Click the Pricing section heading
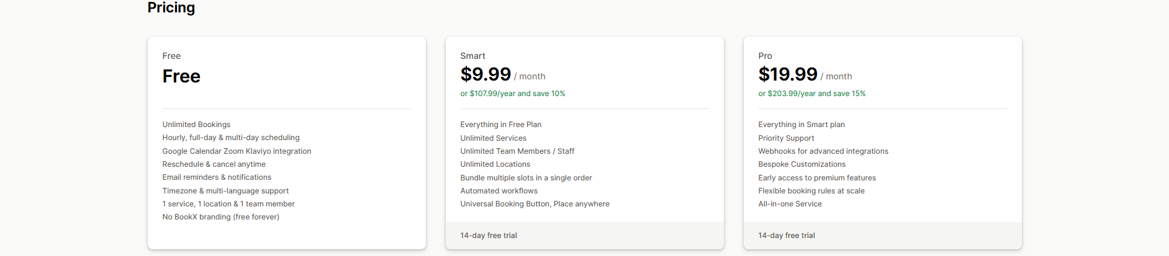The height and width of the screenshot is (256, 1169). click(171, 8)
